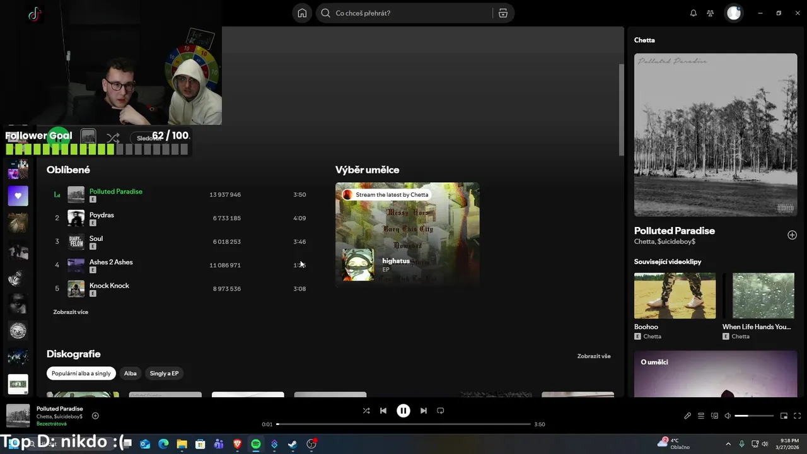Enter fullscreen player view

(798, 416)
